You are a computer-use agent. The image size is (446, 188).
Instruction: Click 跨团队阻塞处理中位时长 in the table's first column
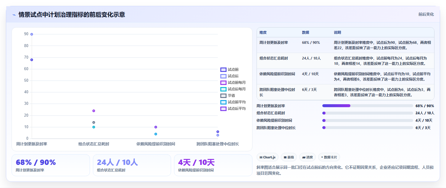click(277, 92)
